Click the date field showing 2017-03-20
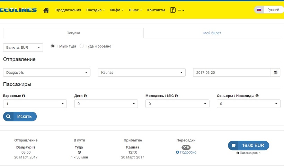Image resolution: width=284 pixels, height=166 pixels. (x=231, y=73)
